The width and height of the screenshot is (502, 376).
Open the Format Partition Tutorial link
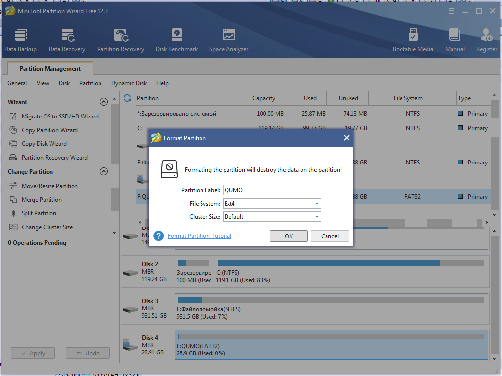(200, 236)
